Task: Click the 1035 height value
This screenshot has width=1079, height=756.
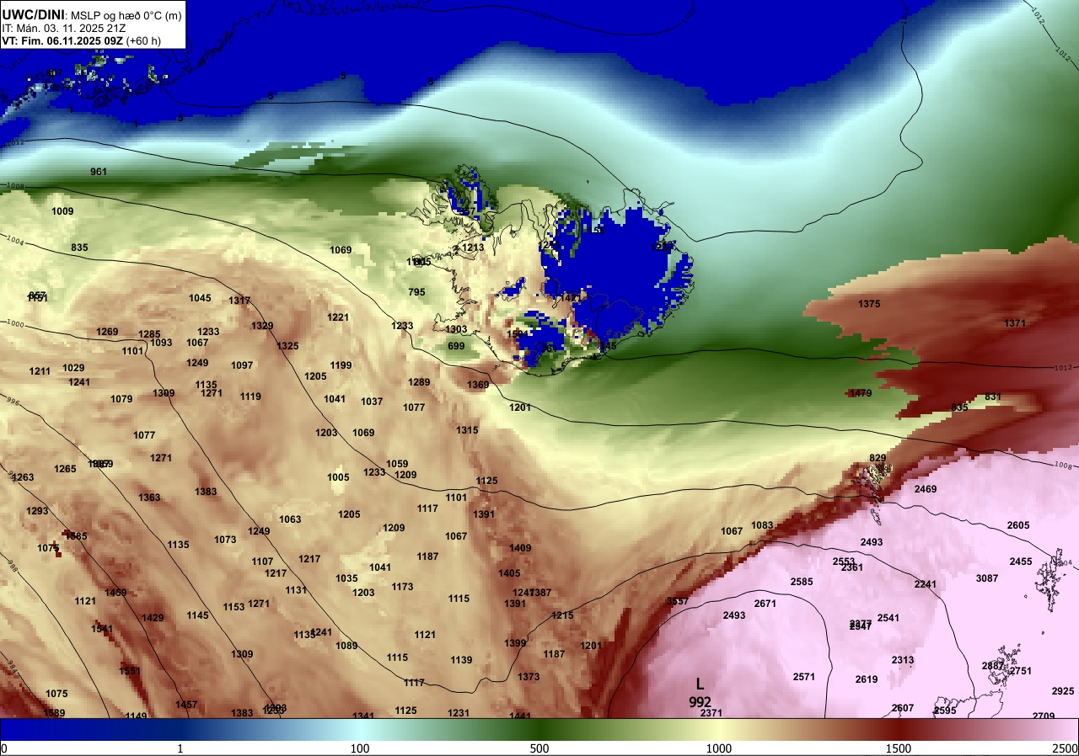Action: (346, 578)
